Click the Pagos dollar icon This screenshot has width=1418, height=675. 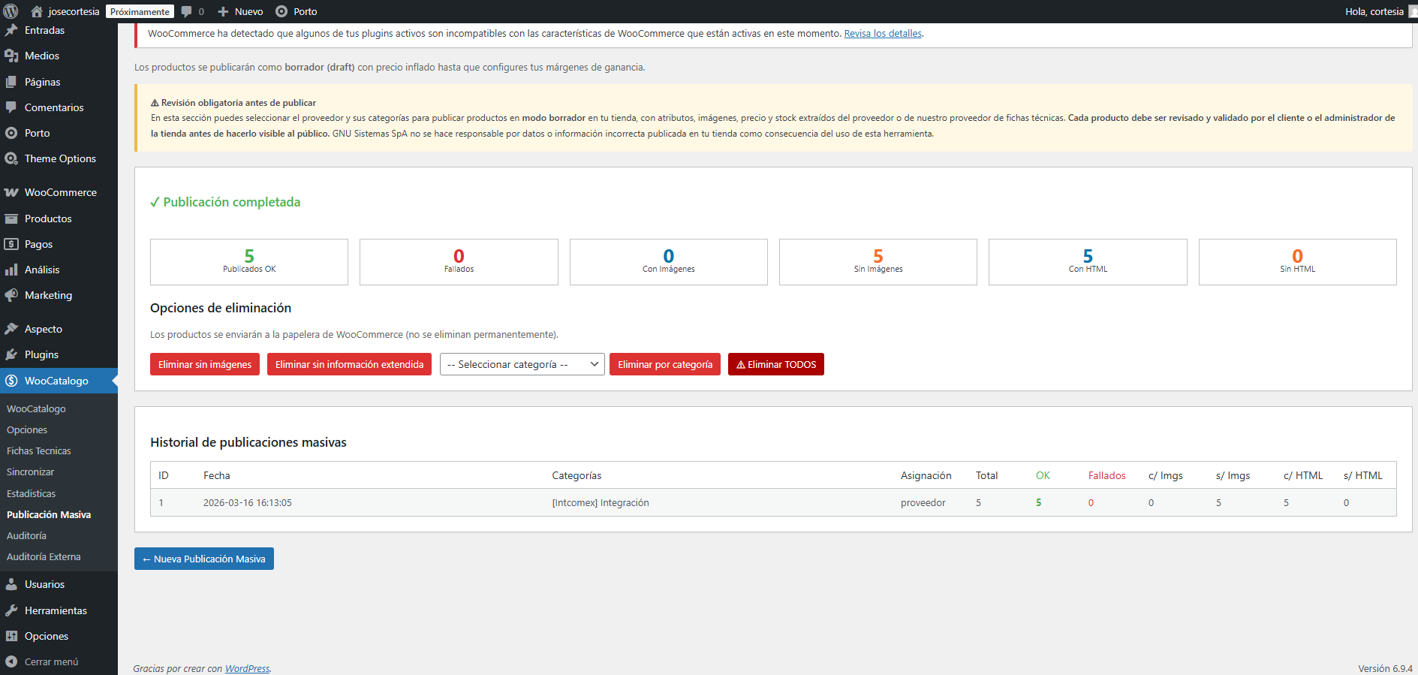pyautogui.click(x=11, y=244)
